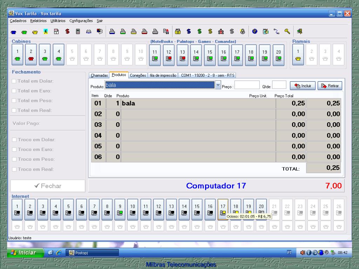Click the gray printer toolbar icon

click(x=155, y=31)
